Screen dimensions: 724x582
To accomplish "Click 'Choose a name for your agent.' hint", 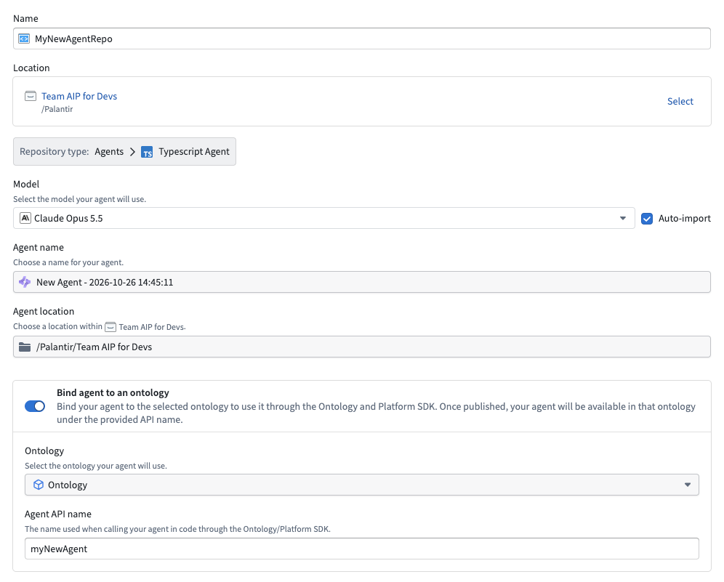I will 68,262.
